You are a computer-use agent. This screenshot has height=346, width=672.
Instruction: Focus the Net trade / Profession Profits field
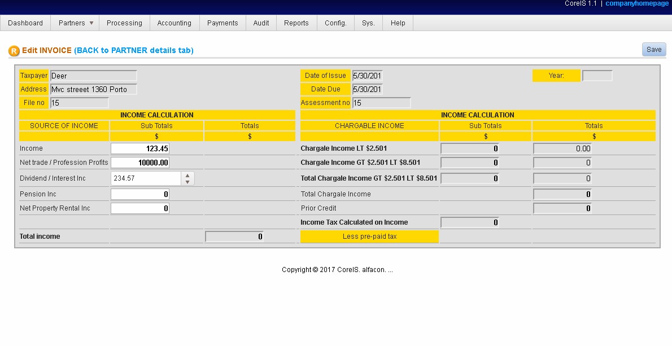click(x=140, y=163)
